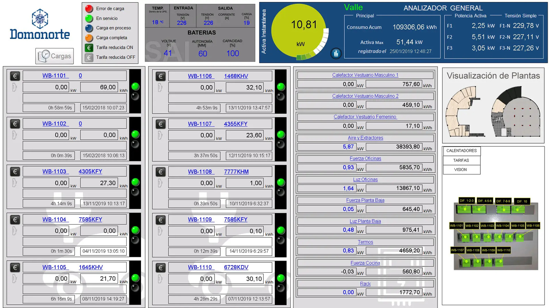
Task: Open the Fuerza Oficinas link
Action: point(365,159)
